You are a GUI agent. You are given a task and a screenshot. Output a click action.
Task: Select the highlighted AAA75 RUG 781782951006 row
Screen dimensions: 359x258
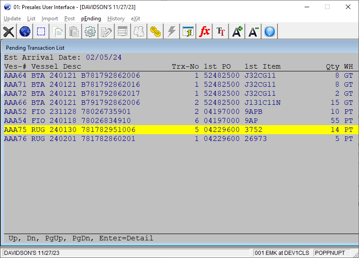[181, 130]
